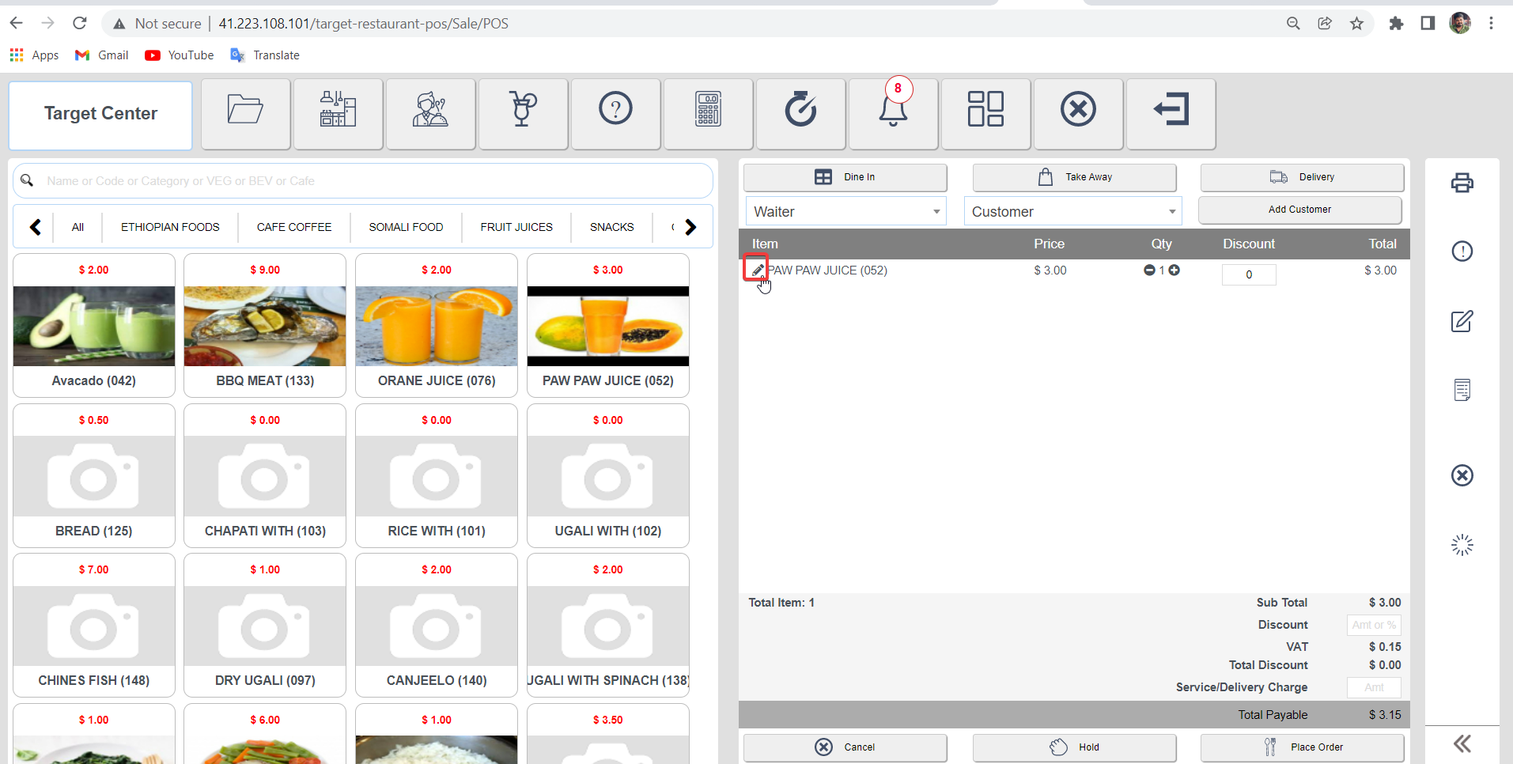Add BREAD (125) to order
The image size is (1513, 764).
click(94, 475)
